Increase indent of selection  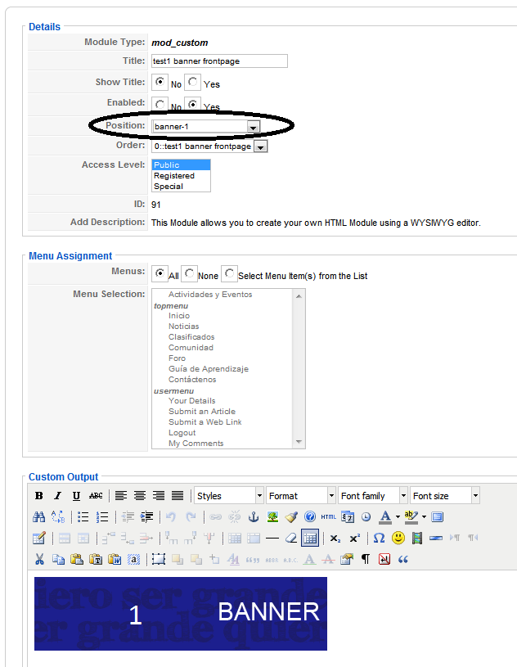coord(146,517)
